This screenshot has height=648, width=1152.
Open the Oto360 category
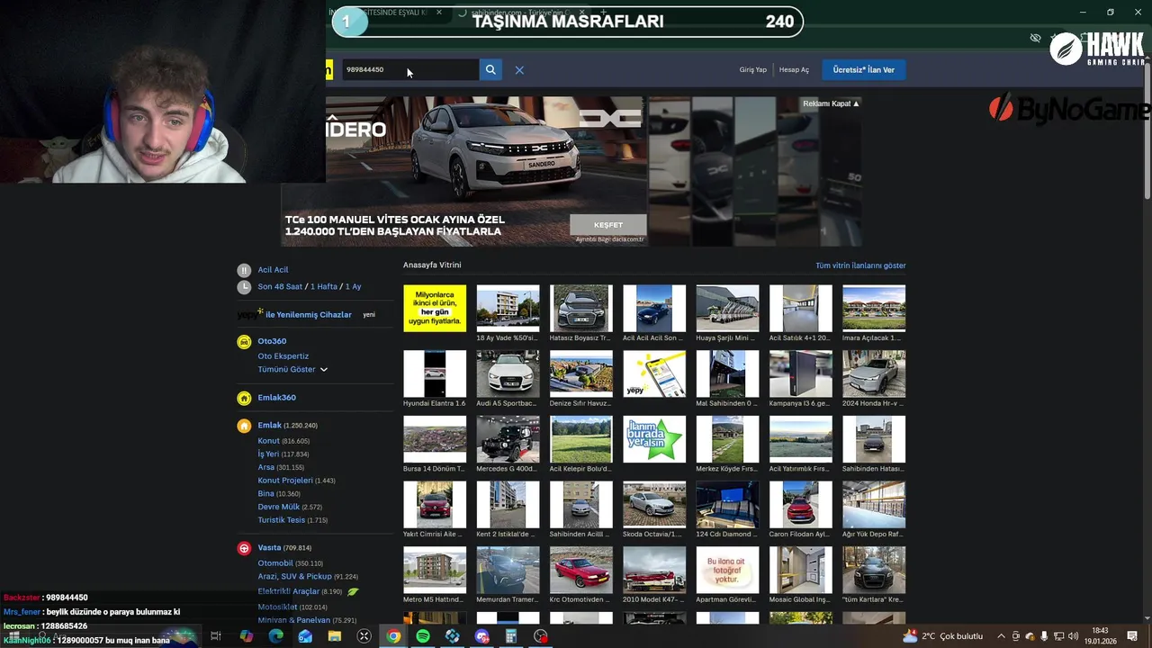point(272,341)
